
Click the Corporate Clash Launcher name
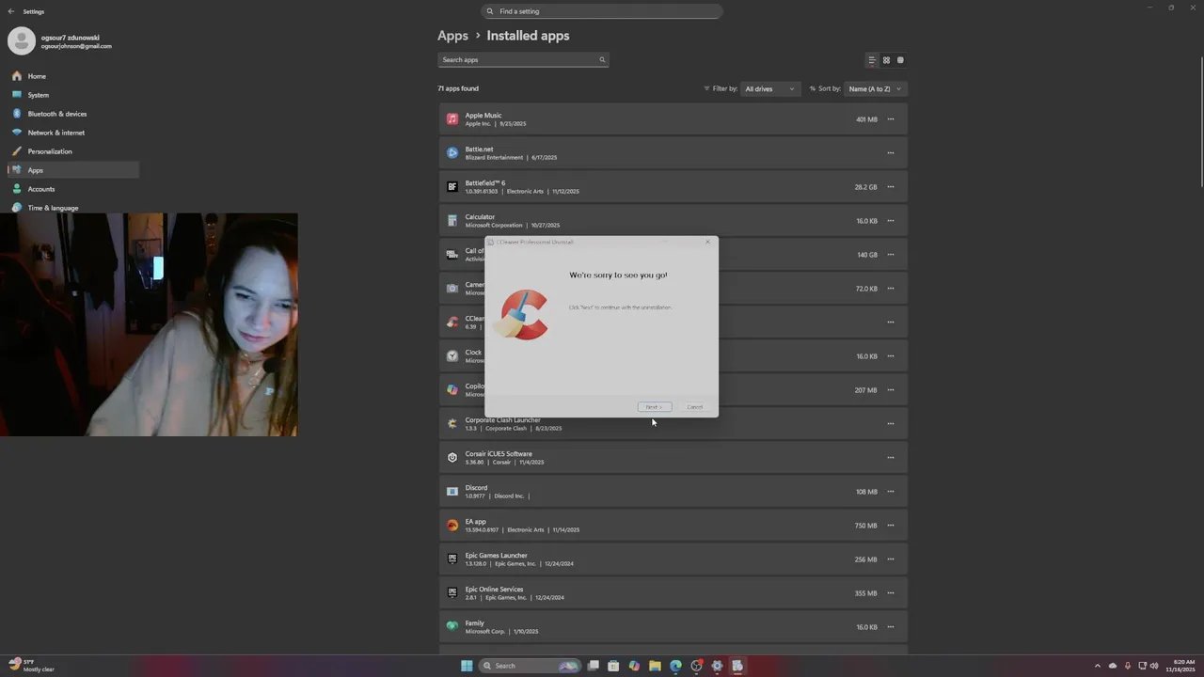click(502, 420)
